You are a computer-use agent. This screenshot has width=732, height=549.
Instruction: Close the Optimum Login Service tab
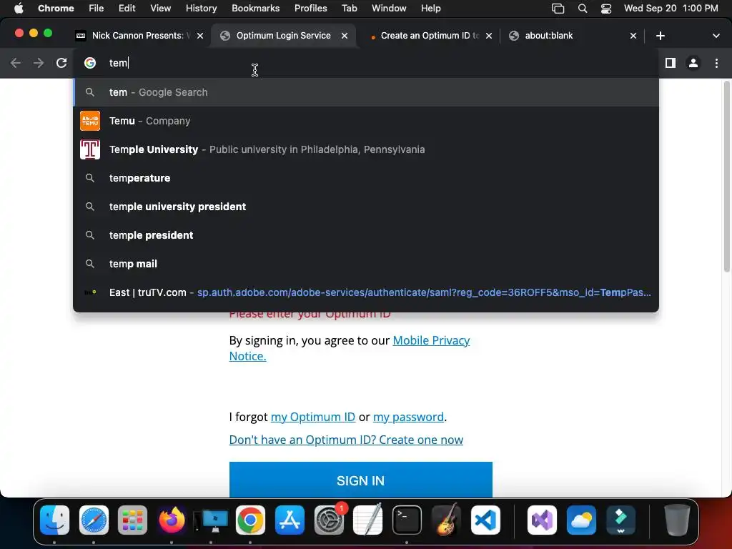point(345,36)
